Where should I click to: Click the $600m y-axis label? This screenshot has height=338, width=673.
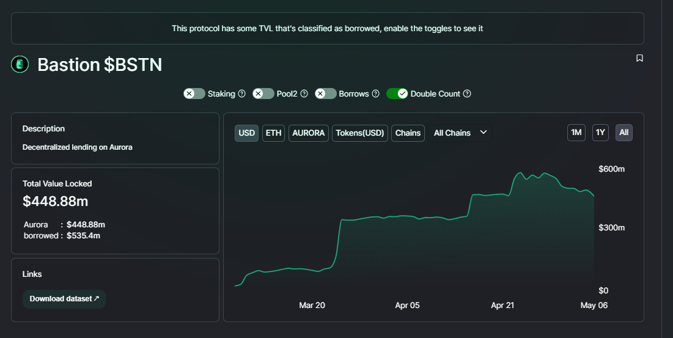[612, 169]
